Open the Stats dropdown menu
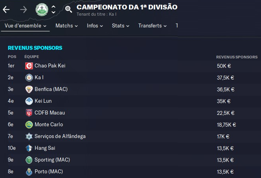This screenshot has width=261, height=178. tap(121, 26)
